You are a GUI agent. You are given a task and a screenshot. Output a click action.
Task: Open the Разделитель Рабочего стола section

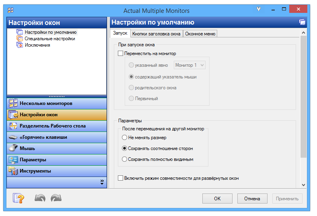(x=57, y=126)
